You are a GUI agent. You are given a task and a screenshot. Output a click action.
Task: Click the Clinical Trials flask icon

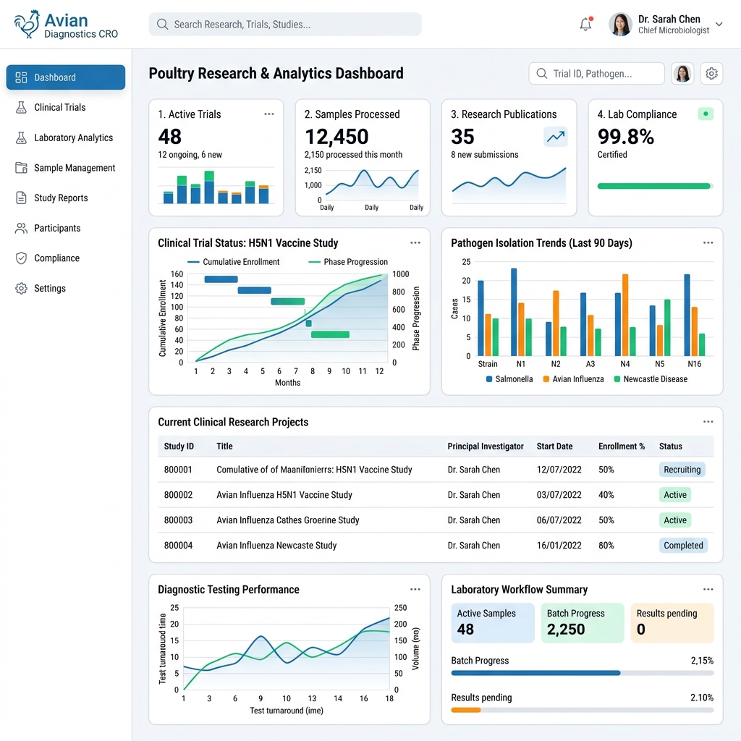(x=21, y=107)
